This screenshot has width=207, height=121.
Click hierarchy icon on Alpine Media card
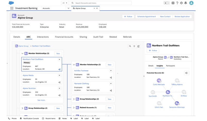tap(59, 82)
